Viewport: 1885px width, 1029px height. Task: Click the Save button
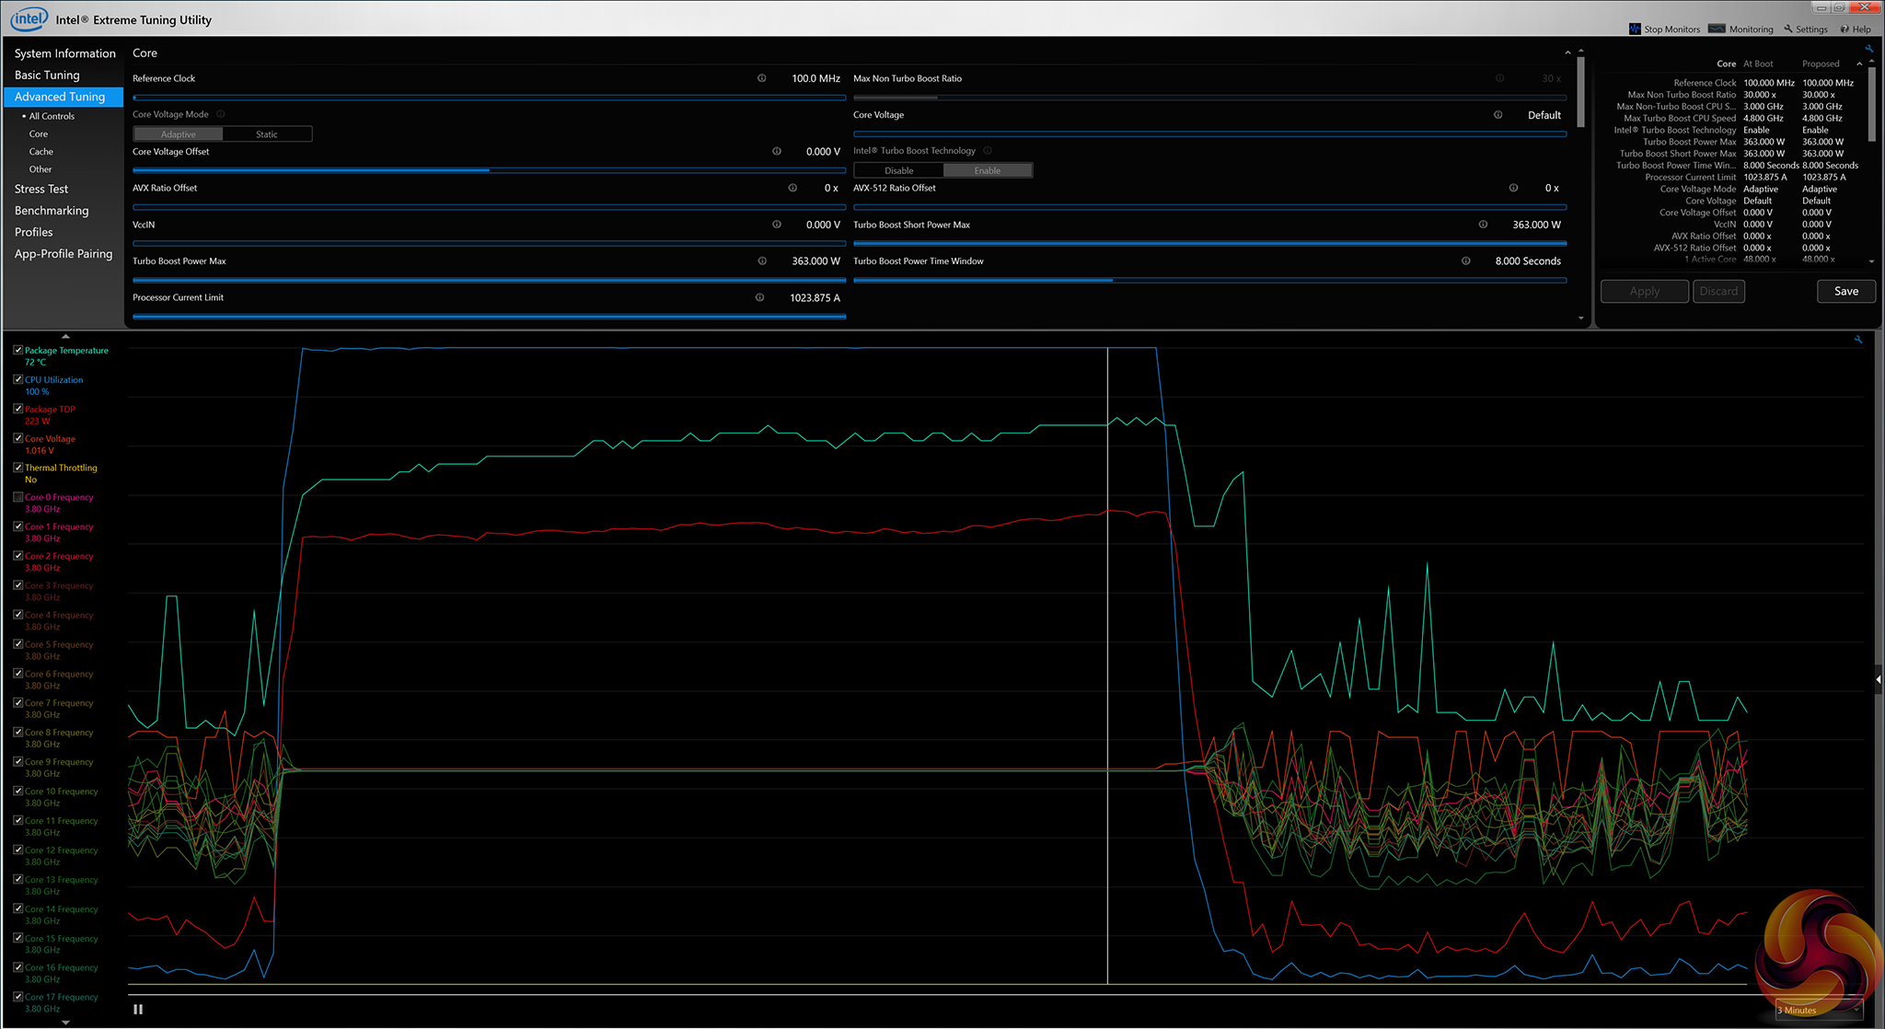coord(1845,291)
